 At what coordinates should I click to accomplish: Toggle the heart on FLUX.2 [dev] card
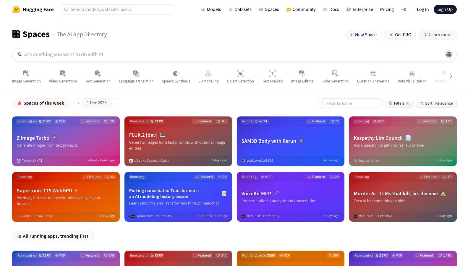pos(221,121)
